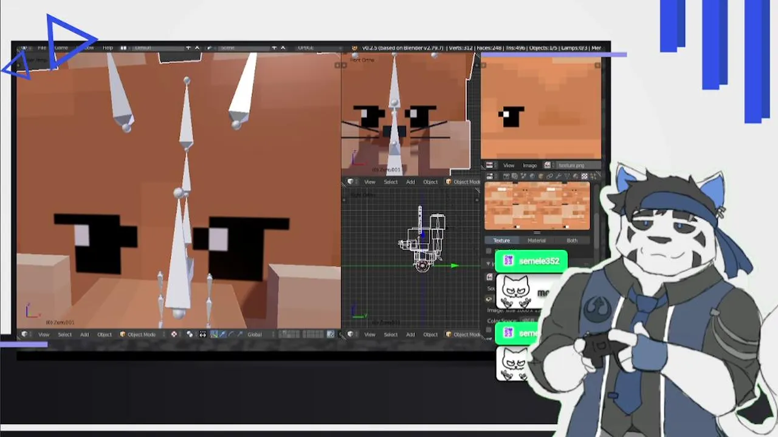Select the rotate manipulator arc icon
This screenshot has width=778, height=437.
coord(230,334)
